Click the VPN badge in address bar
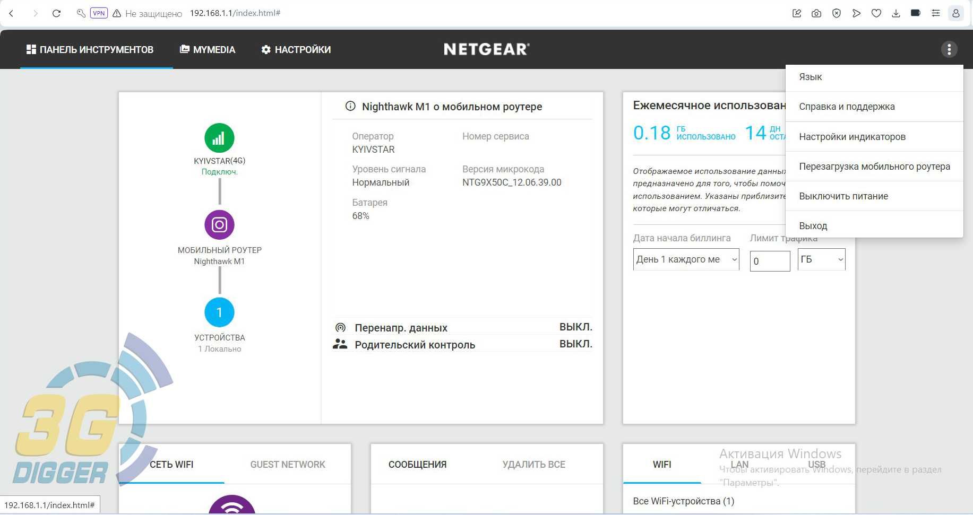Viewport: 973px width, 515px height. (99, 13)
